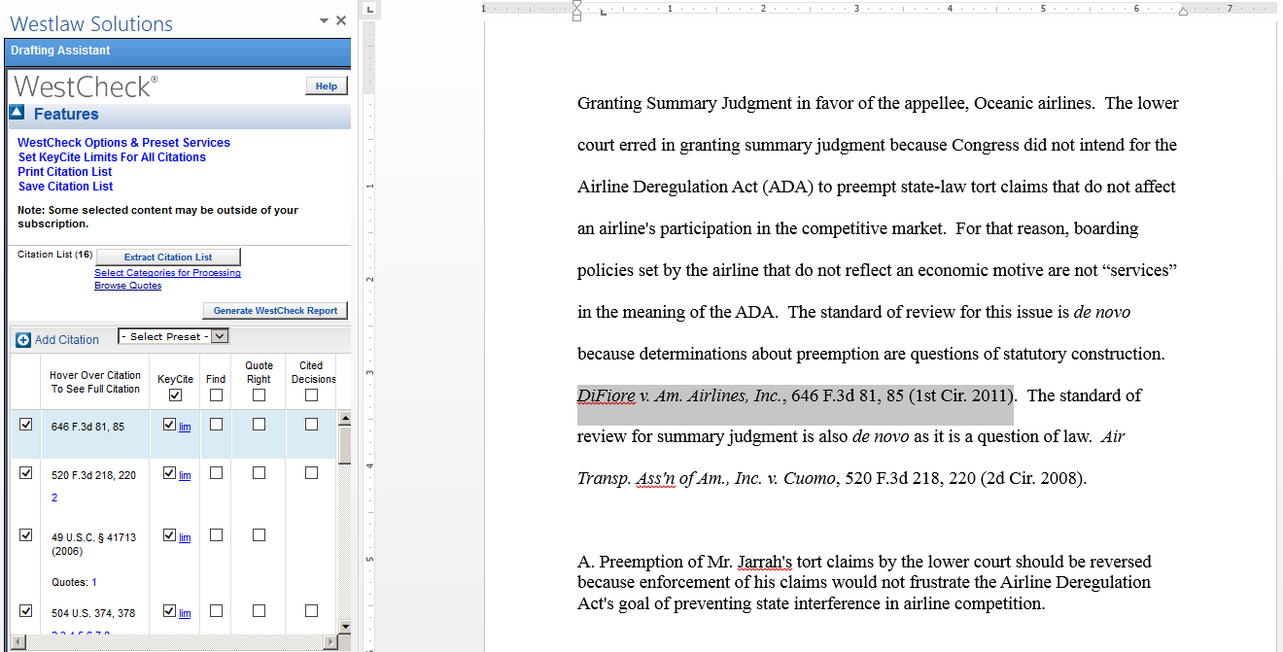The width and height of the screenshot is (1283, 652).
Task: Check Quote Right box for 646 F.3d 81
Action: (x=259, y=424)
